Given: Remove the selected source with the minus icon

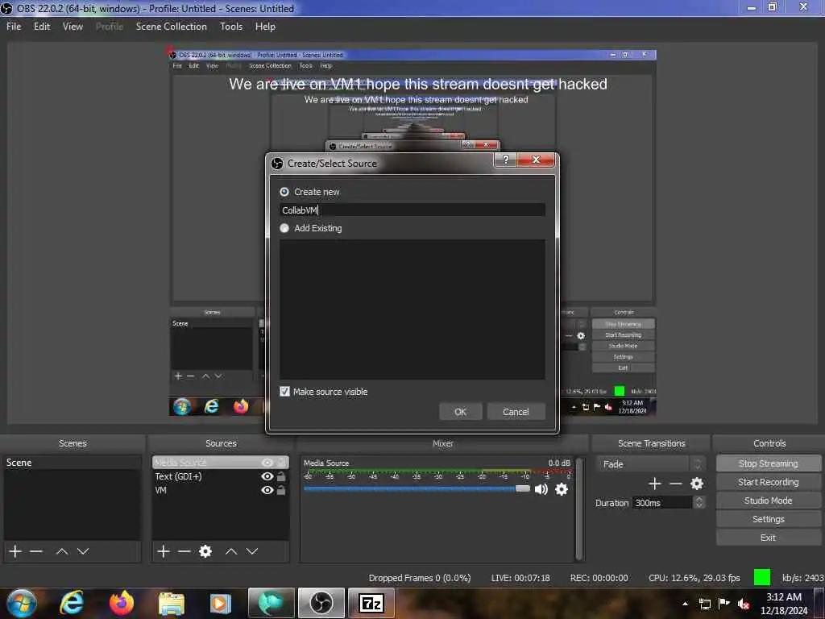Looking at the screenshot, I should (184, 551).
